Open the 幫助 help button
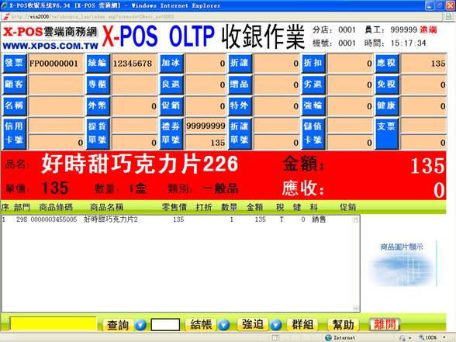Viewport: 456px width, 342px height. coord(343,324)
